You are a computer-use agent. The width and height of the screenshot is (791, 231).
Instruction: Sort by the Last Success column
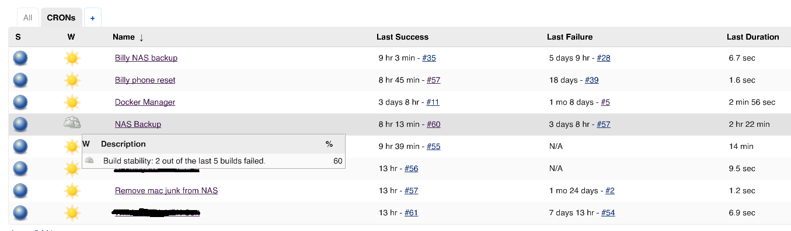pos(402,37)
